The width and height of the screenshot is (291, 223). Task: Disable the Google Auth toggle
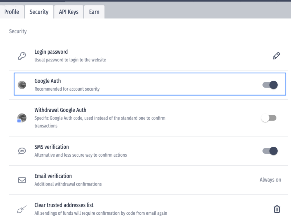coord(270,85)
